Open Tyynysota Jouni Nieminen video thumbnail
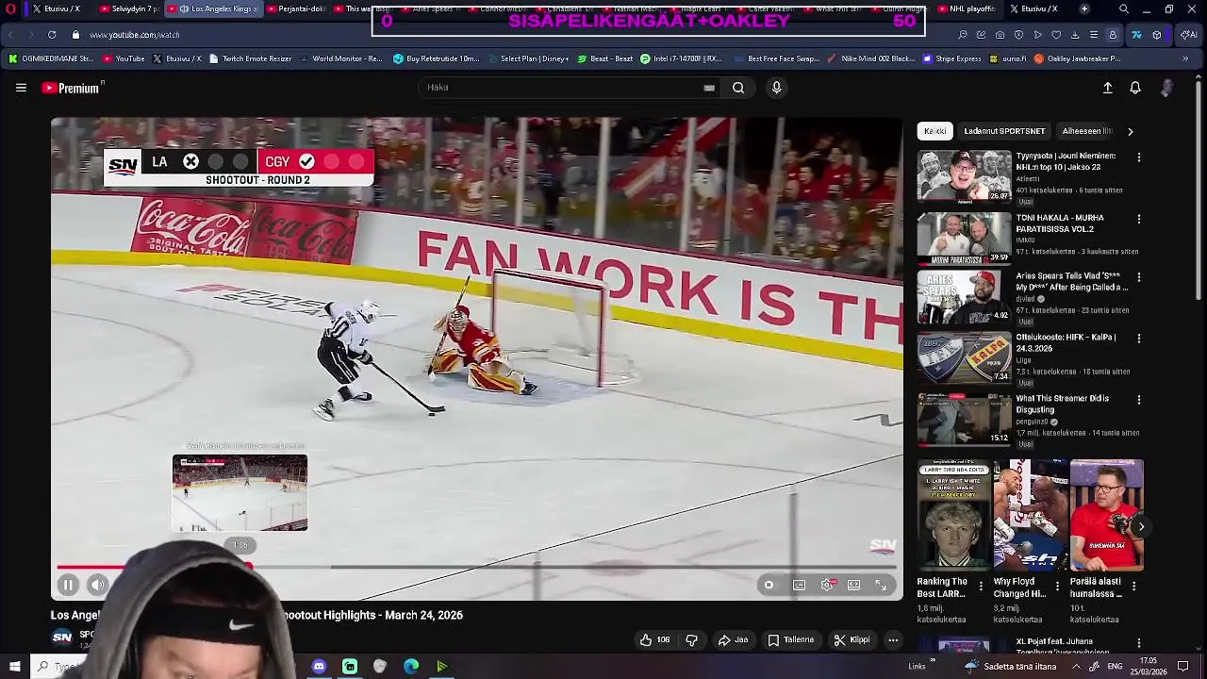1207x679 pixels. point(964,176)
